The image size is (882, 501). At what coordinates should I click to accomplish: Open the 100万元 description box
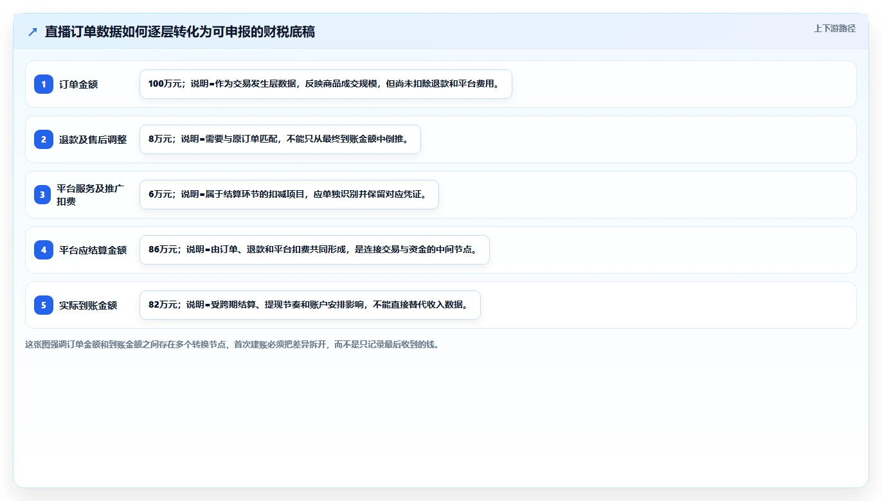click(x=326, y=84)
